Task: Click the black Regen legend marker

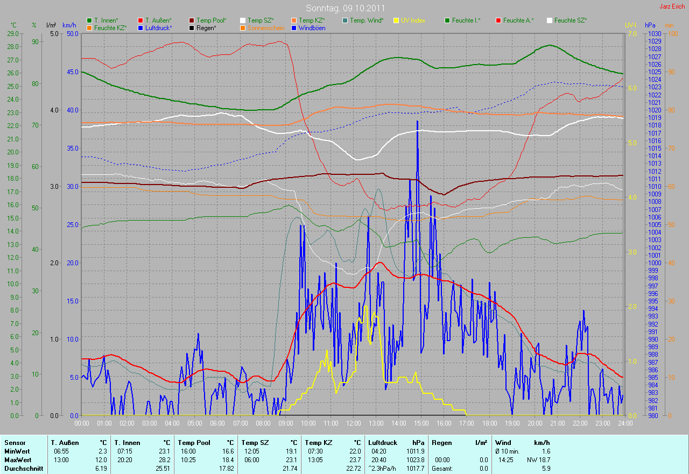Action: tap(191, 27)
